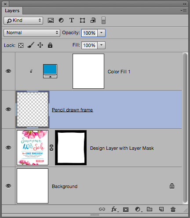Filter for adjustment layers icon
190x218 pixels.
pyautogui.click(x=61, y=20)
